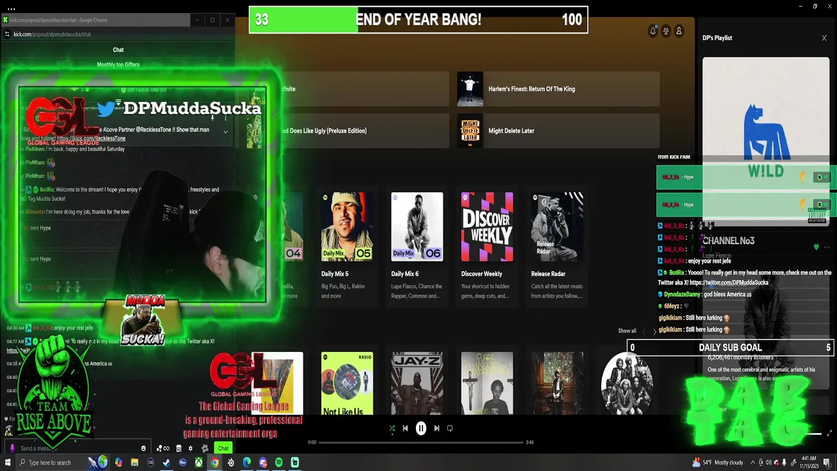The height and width of the screenshot is (471, 837).
Task: Skip to the previous track
Action: (x=405, y=428)
